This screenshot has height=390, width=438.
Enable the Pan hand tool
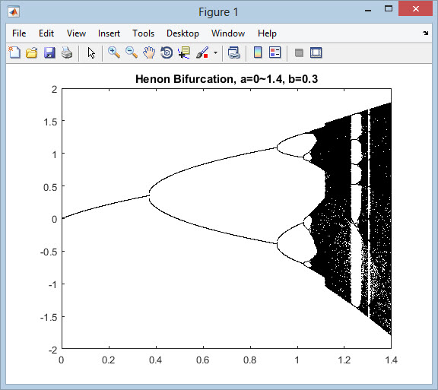pyautogui.click(x=149, y=52)
